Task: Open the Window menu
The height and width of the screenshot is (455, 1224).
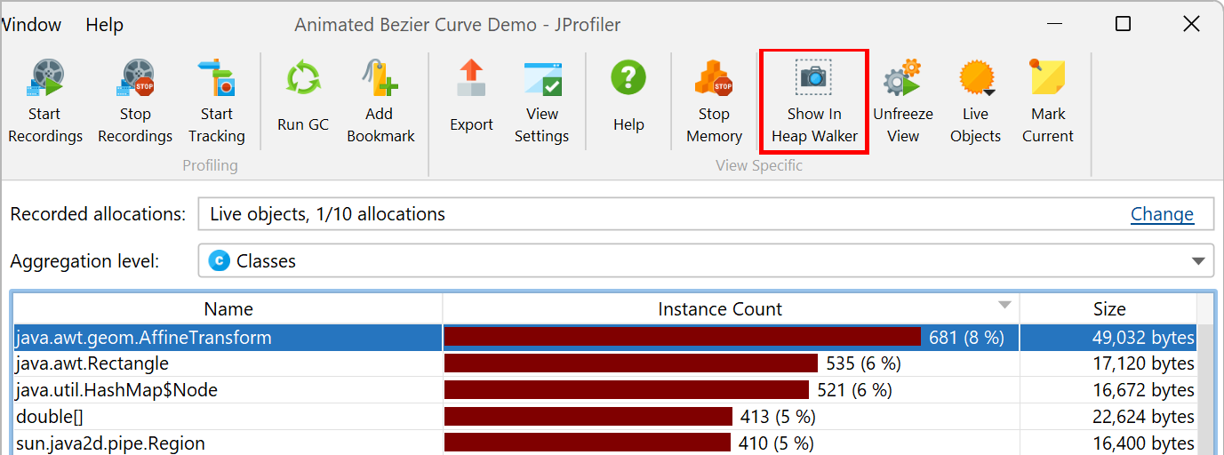Action: tap(31, 25)
